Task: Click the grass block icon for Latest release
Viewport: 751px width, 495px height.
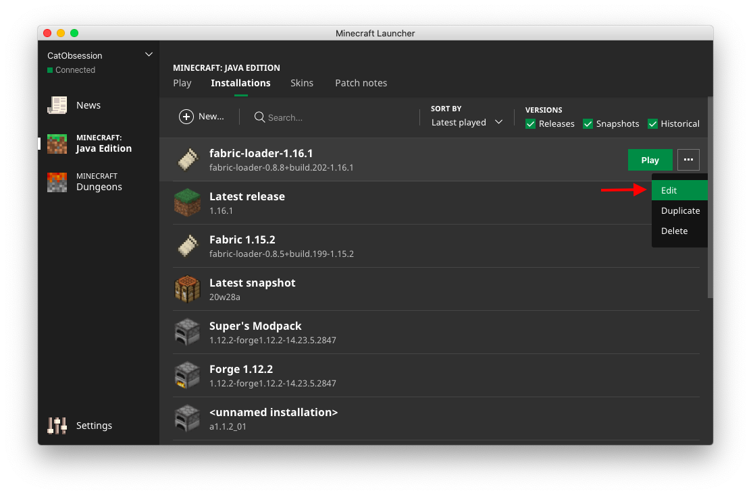Action: pyautogui.click(x=187, y=203)
